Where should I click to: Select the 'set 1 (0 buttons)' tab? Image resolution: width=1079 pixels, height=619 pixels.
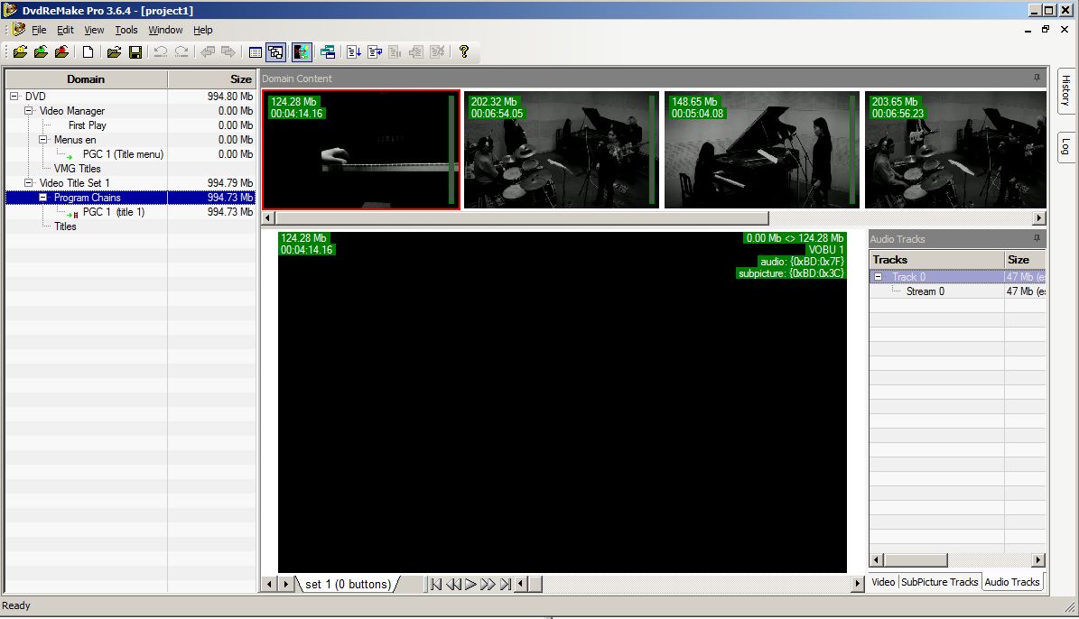(x=349, y=584)
